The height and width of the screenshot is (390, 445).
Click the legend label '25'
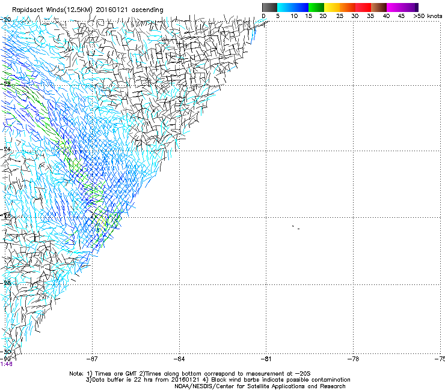click(x=340, y=16)
